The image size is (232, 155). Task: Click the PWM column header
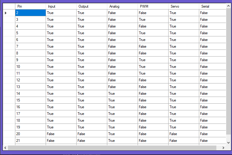(x=153, y=6)
